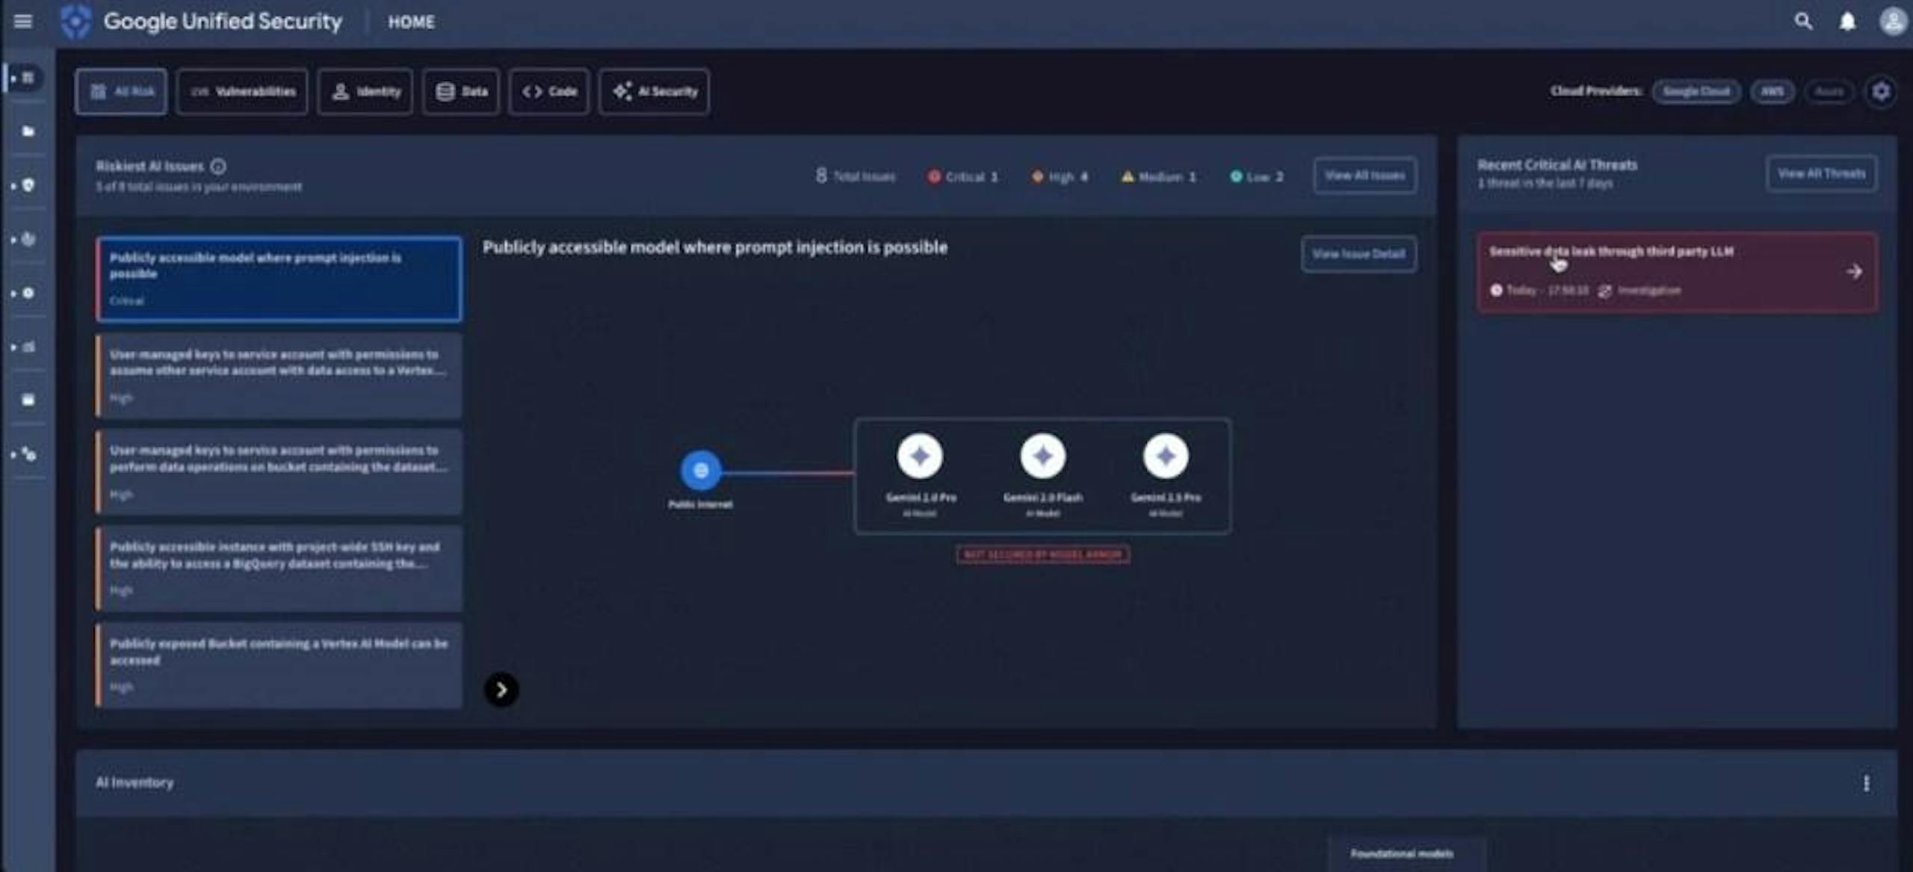
Task: Select the 'assume other service account' issue card
Action: pyautogui.click(x=279, y=375)
